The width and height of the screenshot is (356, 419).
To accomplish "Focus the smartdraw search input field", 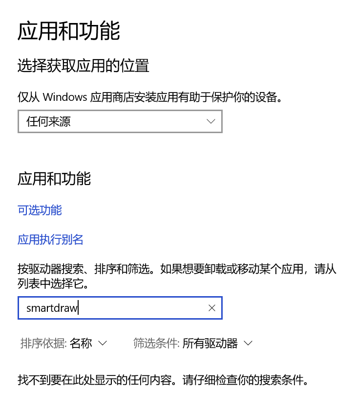I will coord(120,308).
